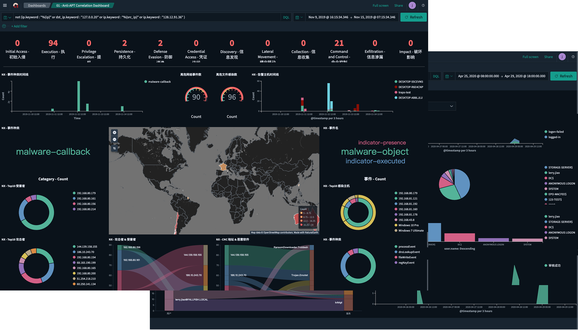This screenshot has height=330, width=578.
Task: Open the calendar quick date menu
Action: click(x=299, y=17)
